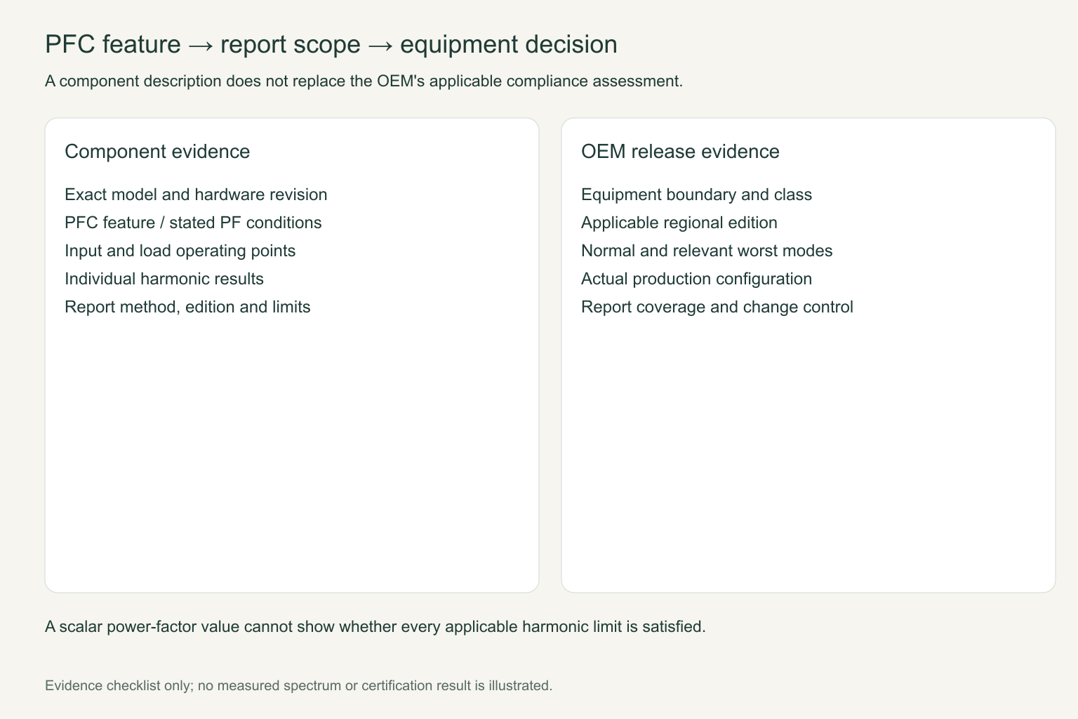
Task: Select the "Evidence checklist only" footnote
Action: 299,685
